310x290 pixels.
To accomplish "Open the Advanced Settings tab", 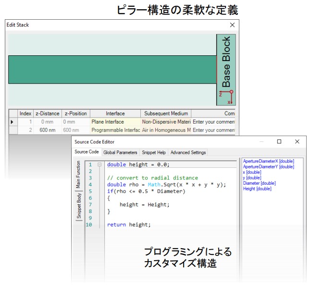I will (188, 152).
